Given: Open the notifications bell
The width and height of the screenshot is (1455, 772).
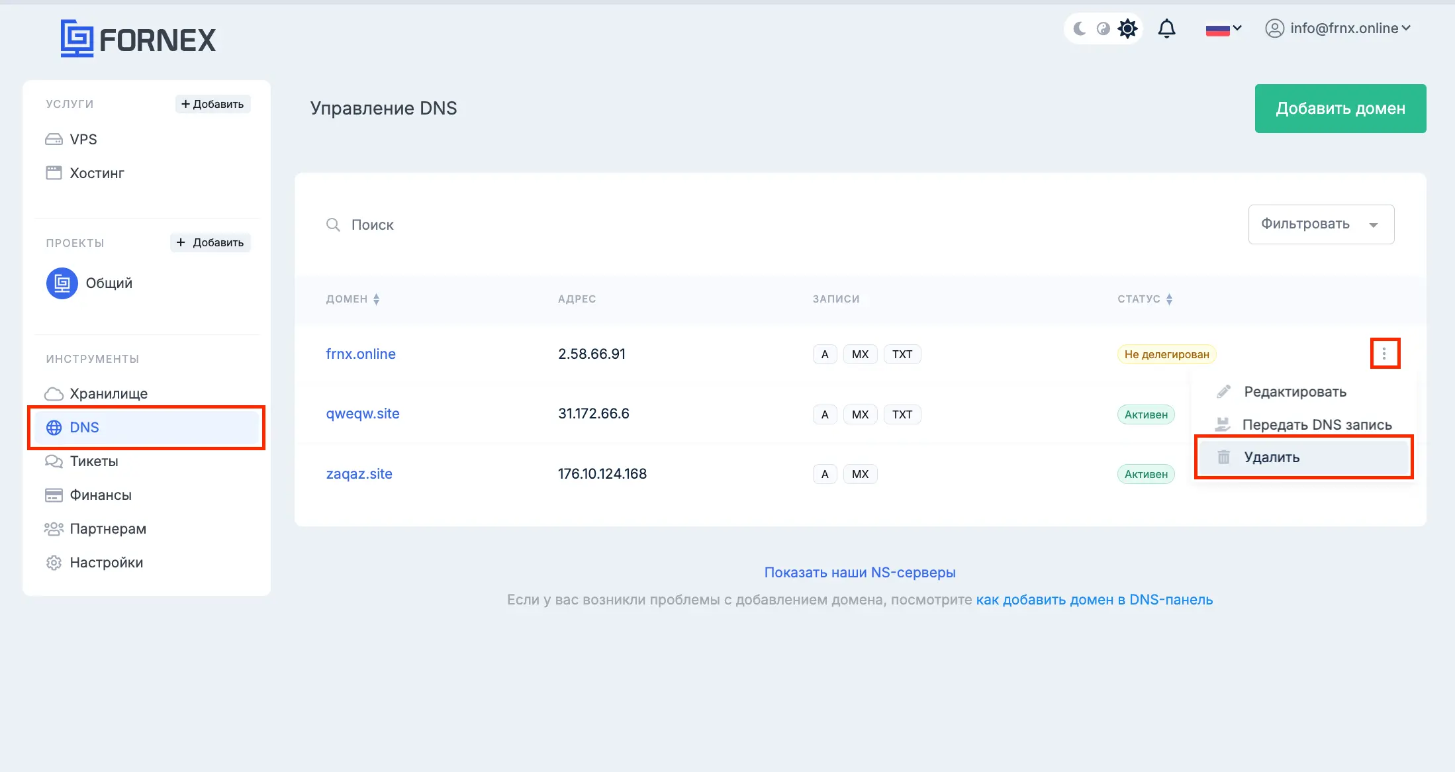Looking at the screenshot, I should (1166, 28).
